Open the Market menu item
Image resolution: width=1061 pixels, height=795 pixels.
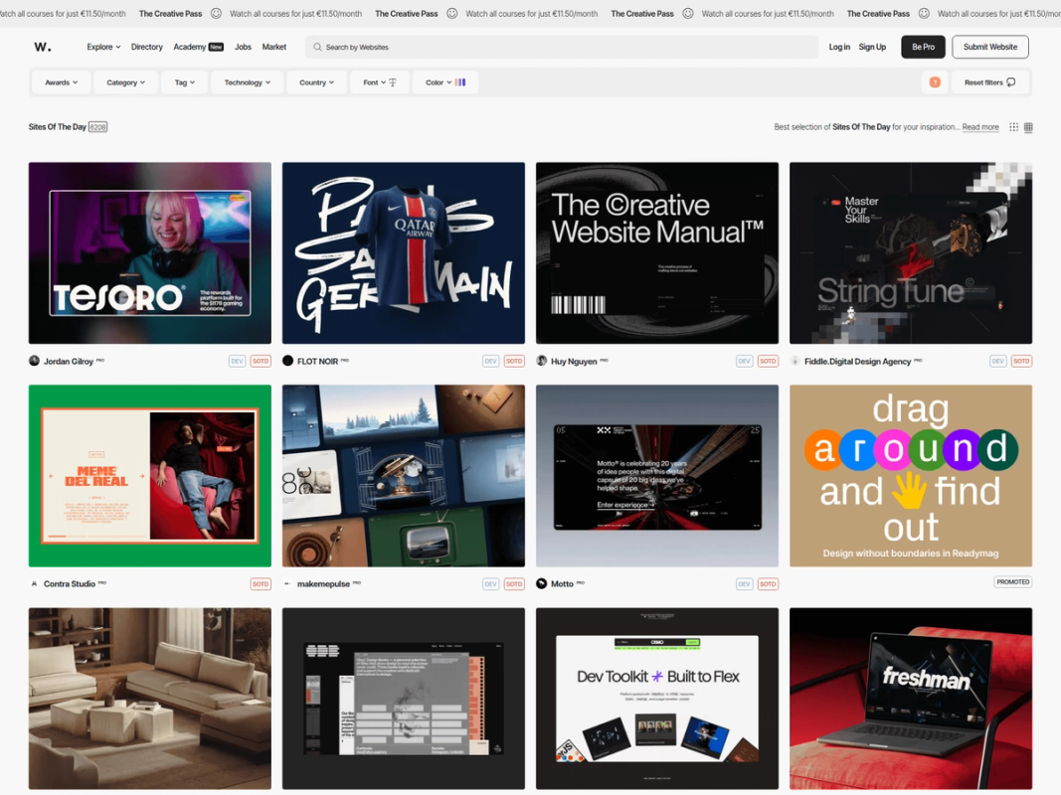point(274,47)
